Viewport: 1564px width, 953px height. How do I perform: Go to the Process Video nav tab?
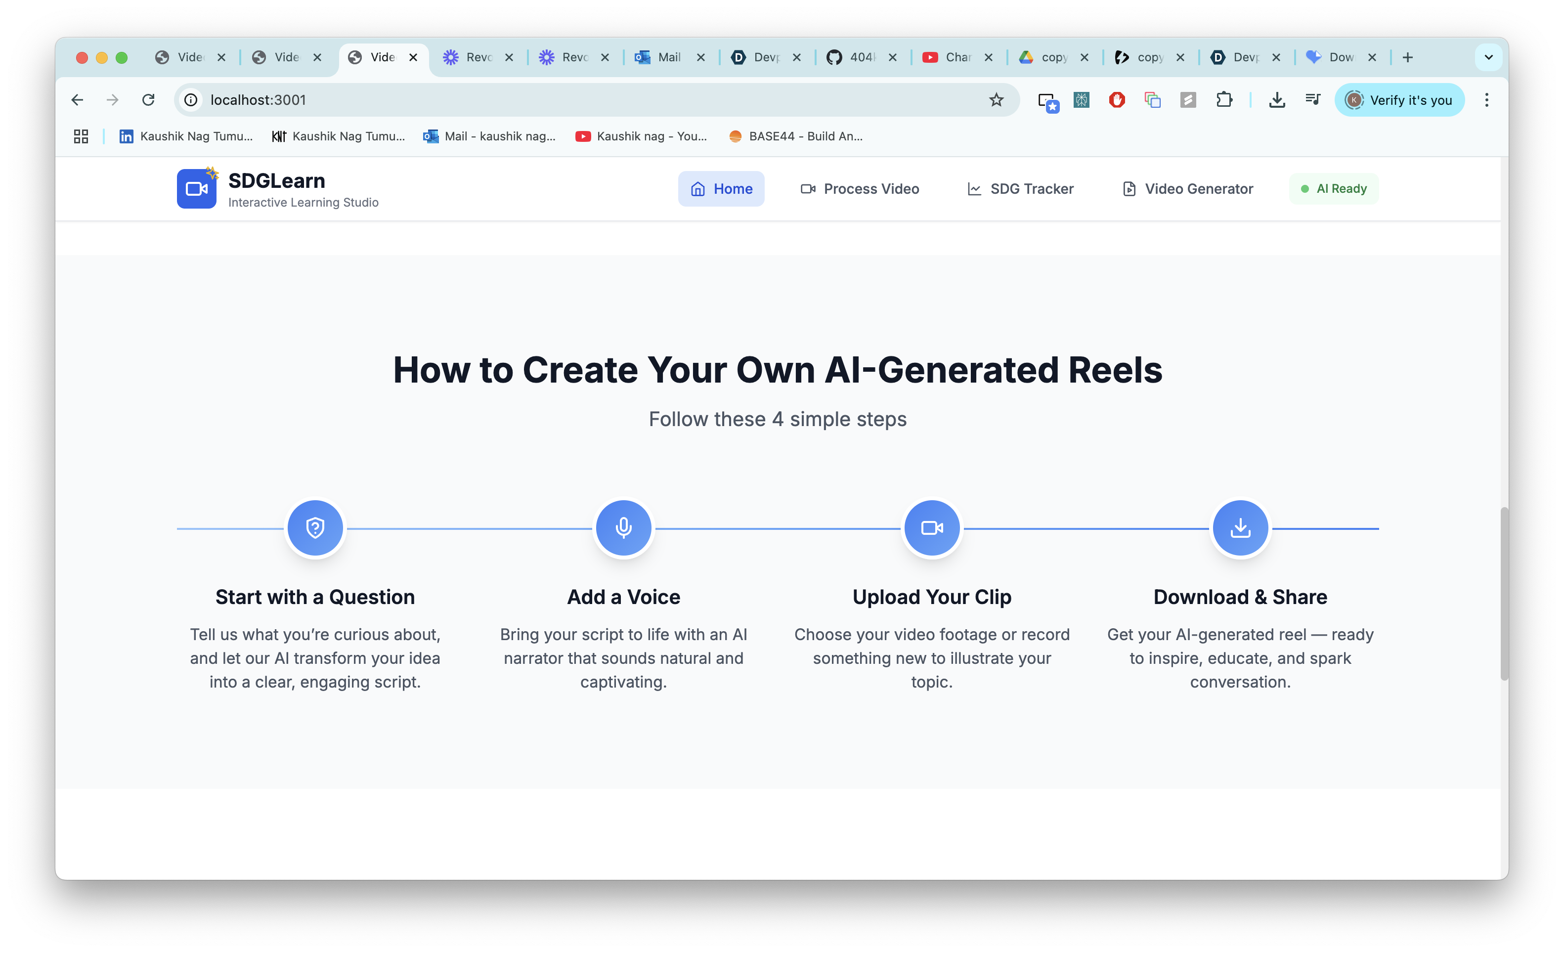tap(860, 188)
